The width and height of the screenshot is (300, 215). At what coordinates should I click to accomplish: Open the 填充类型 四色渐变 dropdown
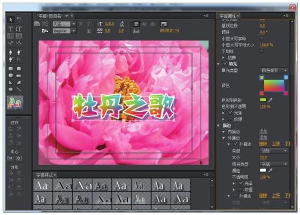[x=274, y=70]
